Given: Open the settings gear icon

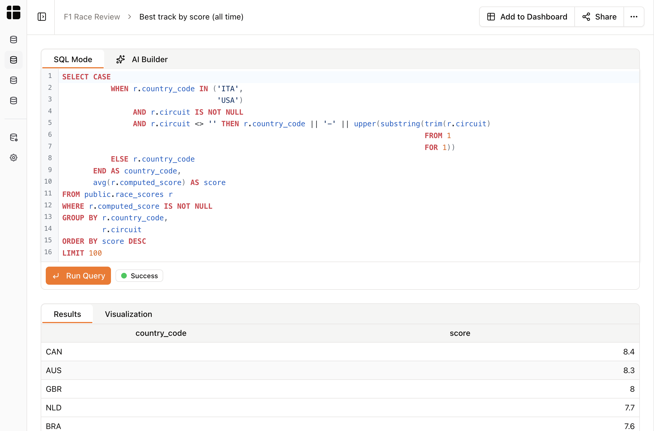Looking at the screenshot, I should [14, 158].
